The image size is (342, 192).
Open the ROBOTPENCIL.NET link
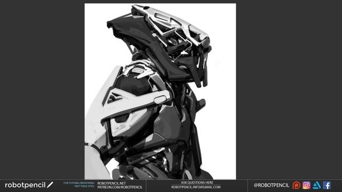(112, 183)
